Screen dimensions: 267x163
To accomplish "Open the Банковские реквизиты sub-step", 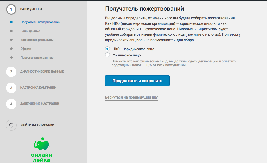I will click(x=37, y=40).
